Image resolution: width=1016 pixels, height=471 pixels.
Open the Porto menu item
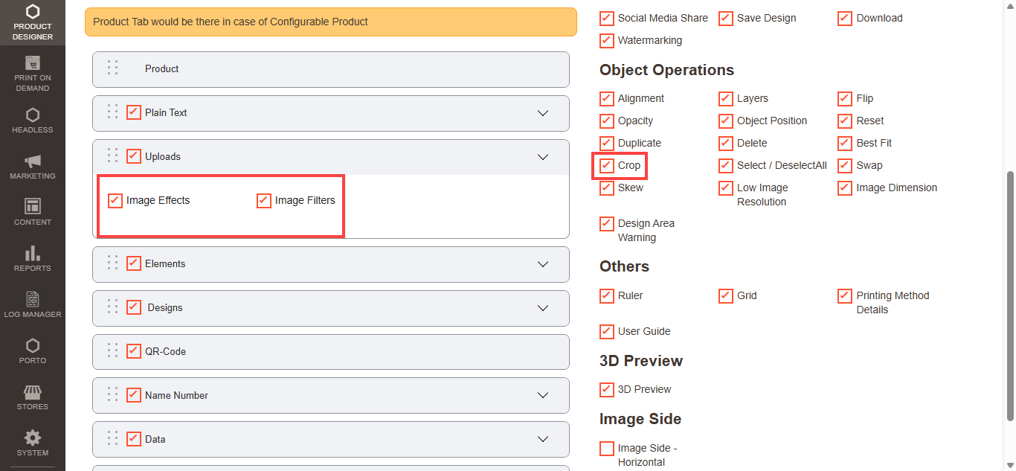point(33,350)
